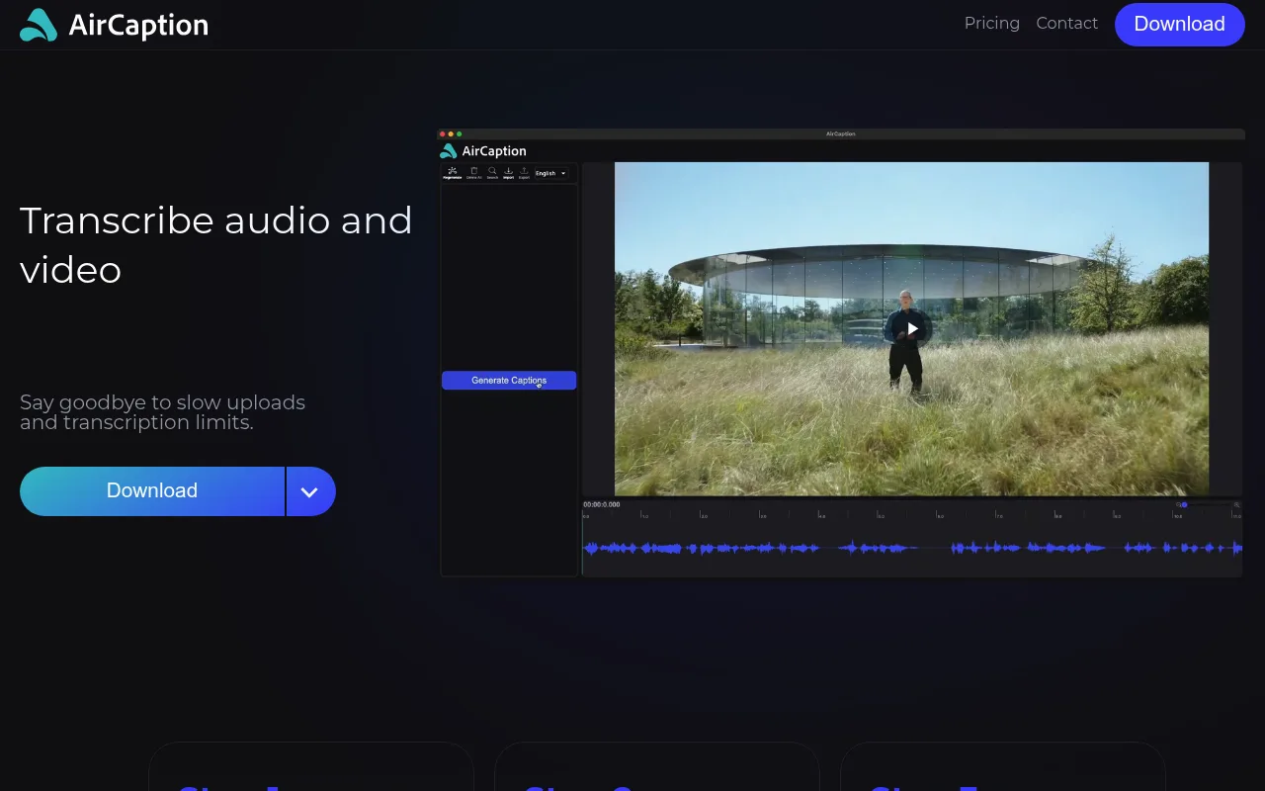Click the Generate Captions button
The height and width of the screenshot is (791, 1265).
click(509, 381)
